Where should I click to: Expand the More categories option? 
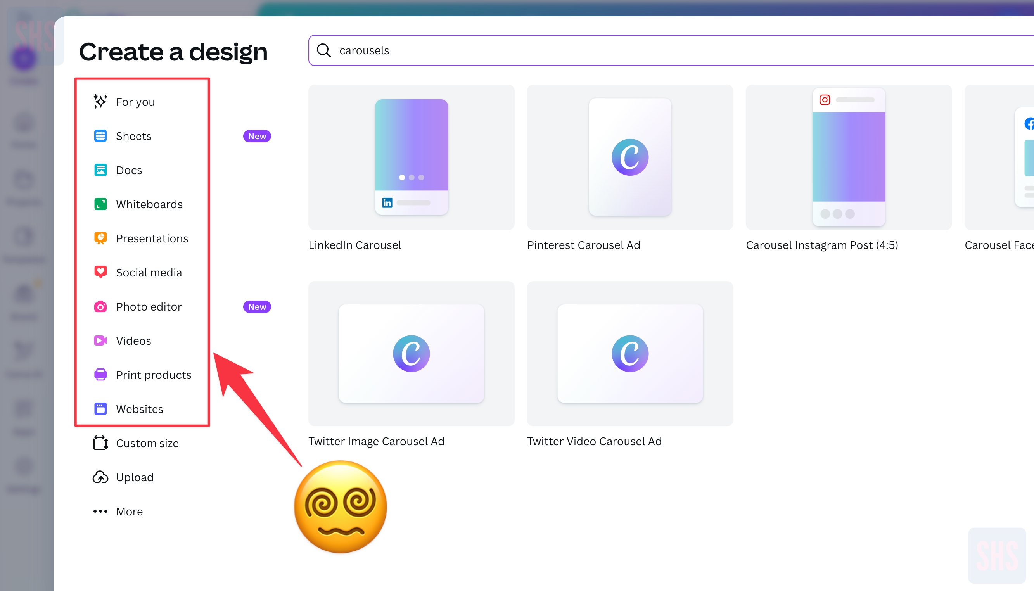pyautogui.click(x=129, y=512)
